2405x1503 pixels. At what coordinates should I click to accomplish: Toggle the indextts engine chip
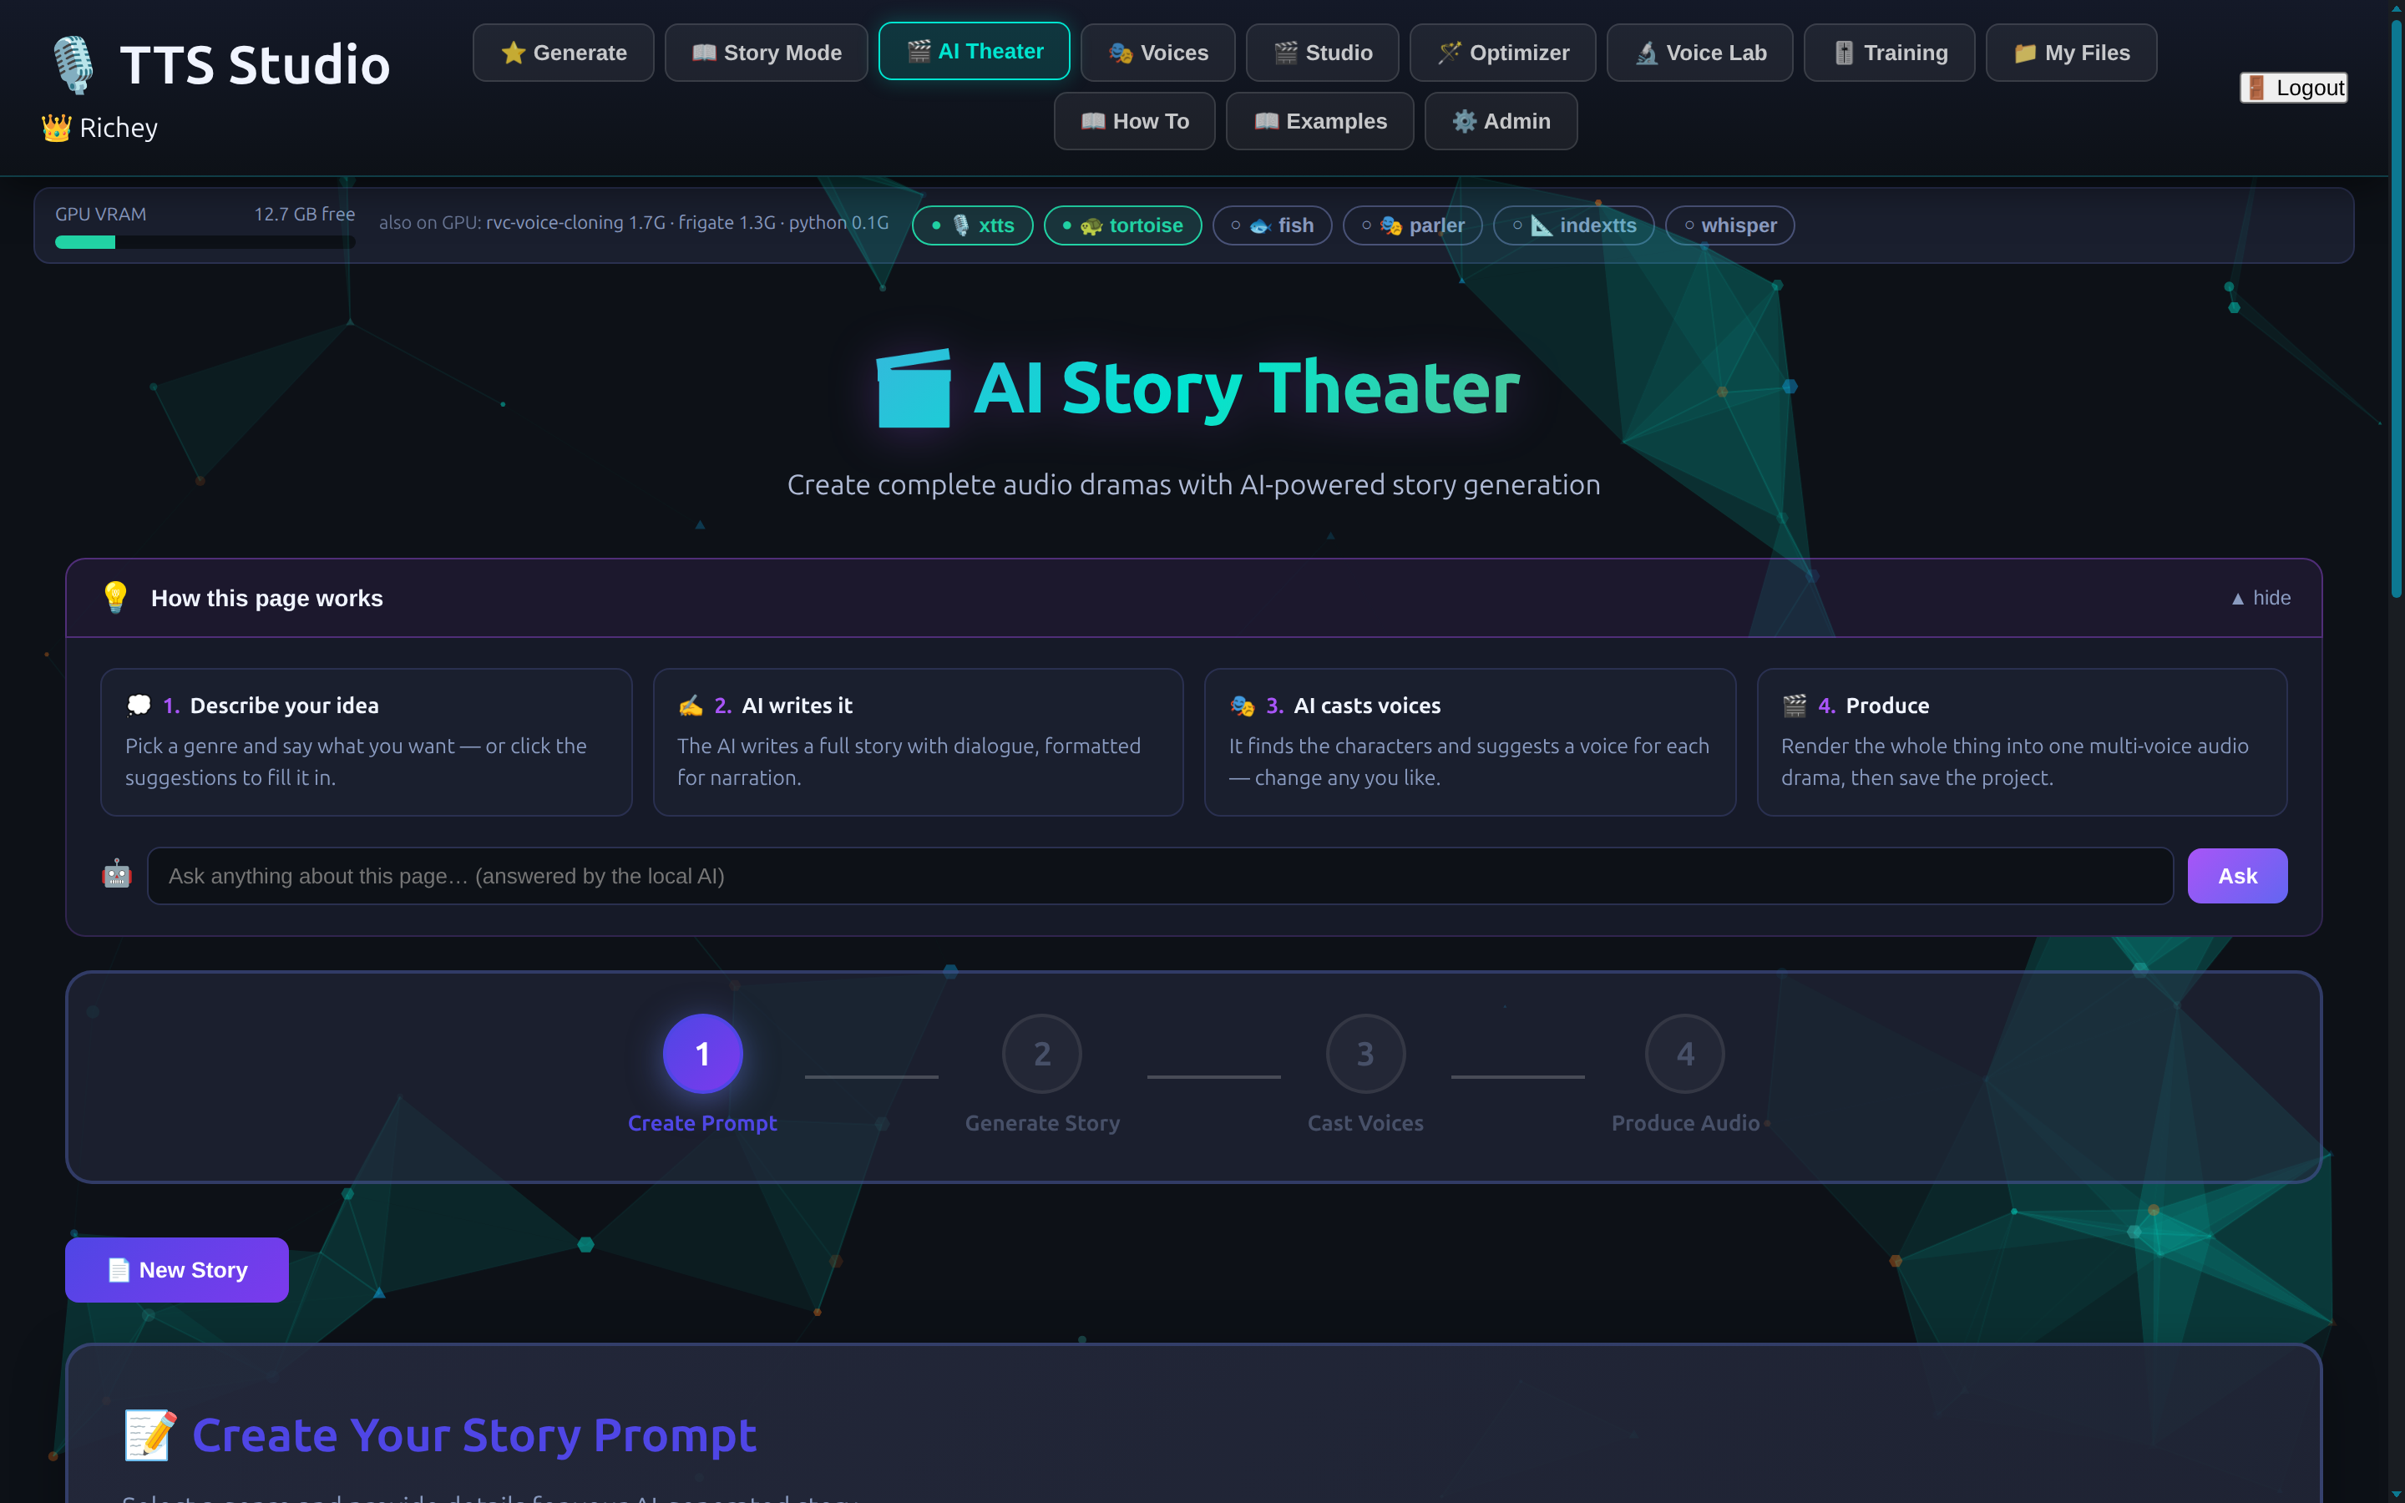click(x=1573, y=225)
